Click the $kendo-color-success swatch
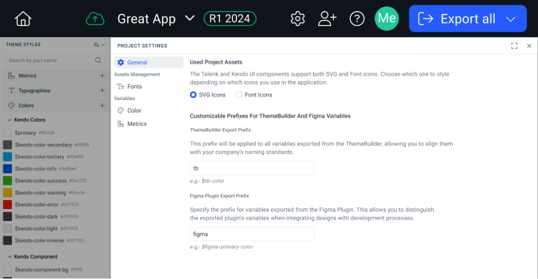The image size is (538, 279). pos(7,180)
